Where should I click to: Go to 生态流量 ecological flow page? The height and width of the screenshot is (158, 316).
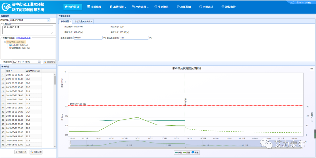(x=161, y=7)
